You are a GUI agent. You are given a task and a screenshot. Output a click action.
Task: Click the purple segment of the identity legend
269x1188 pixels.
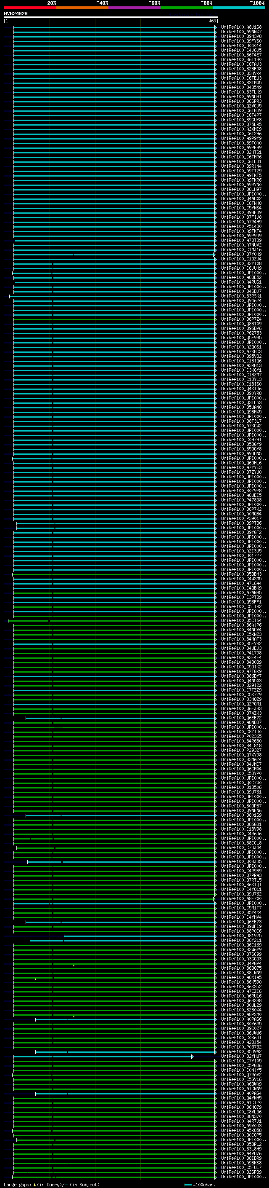134,8
